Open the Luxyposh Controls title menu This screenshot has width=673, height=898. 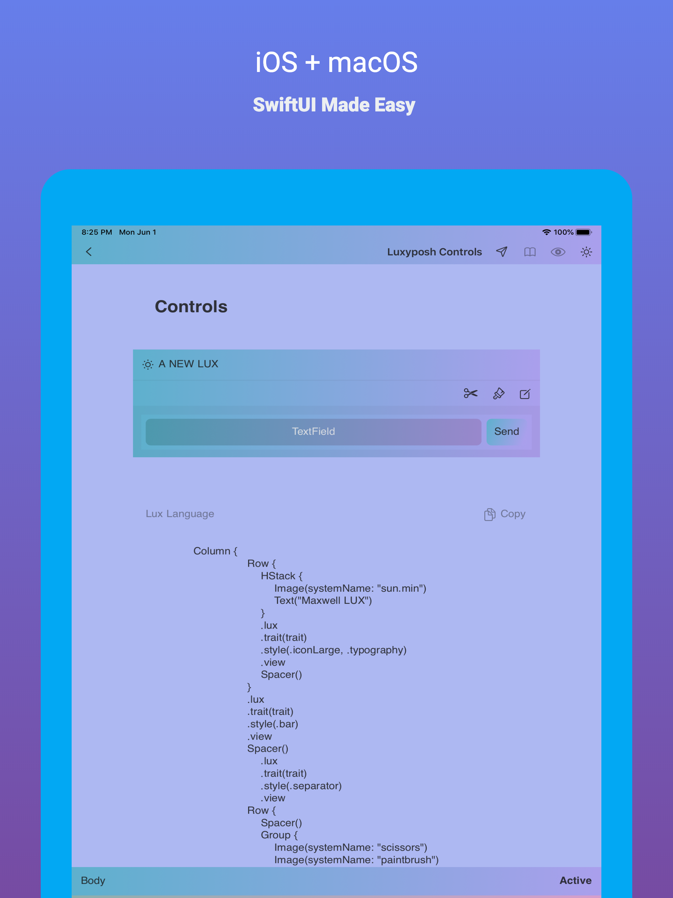point(434,252)
